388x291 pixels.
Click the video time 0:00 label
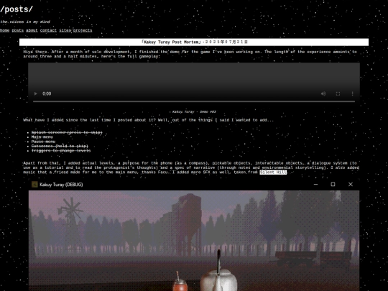tap(47, 93)
